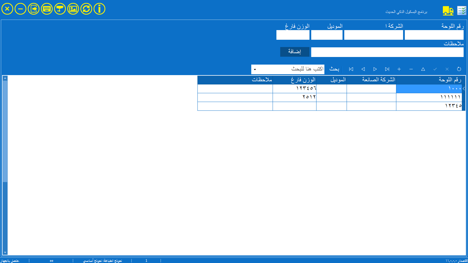Click the بحث search label button
The height and width of the screenshot is (263, 468).
tap(334, 69)
